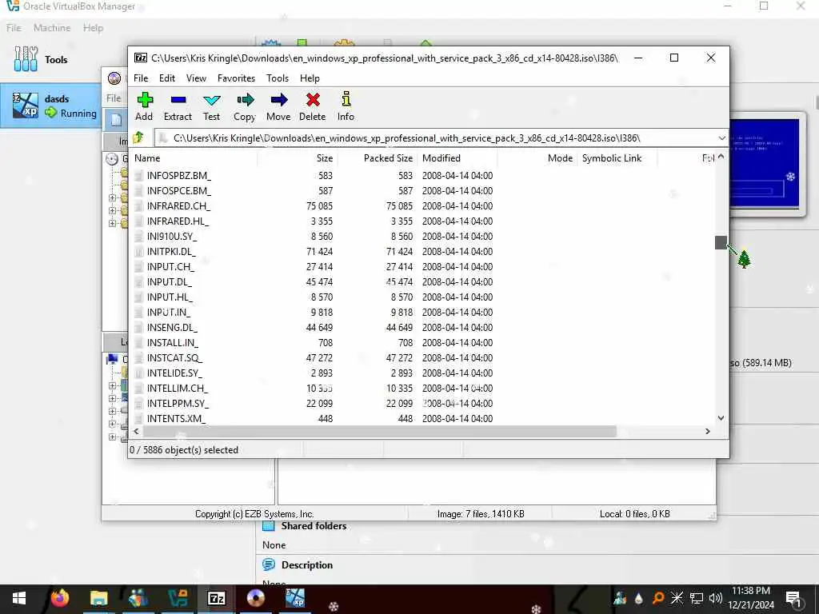Open the Windows Start menu
This screenshot has width=819, height=614.
[x=19, y=598]
